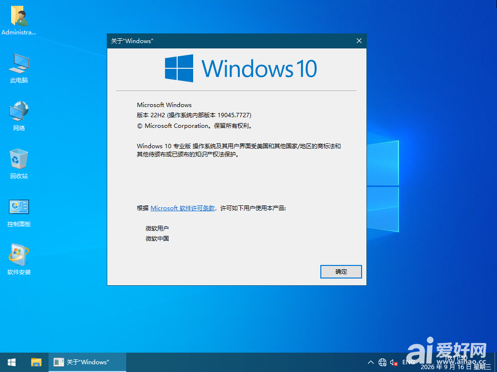This screenshot has width=497, height=372.
Task: Open the taskbar clock and date
Action: point(456,362)
